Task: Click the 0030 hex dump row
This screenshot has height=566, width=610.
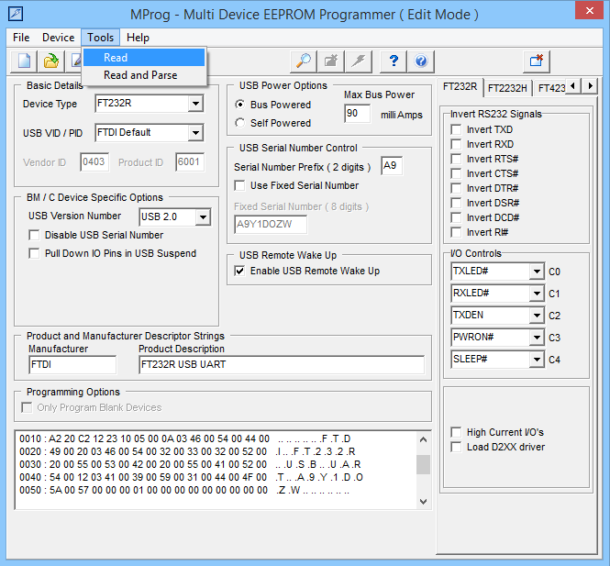Action: coord(190,464)
